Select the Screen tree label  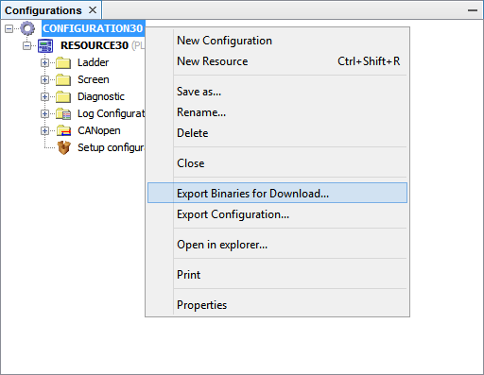click(94, 79)
